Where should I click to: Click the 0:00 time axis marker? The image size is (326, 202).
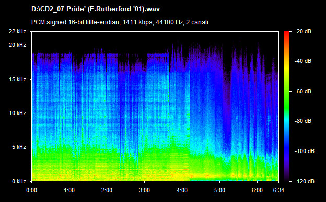coord(31,190)
